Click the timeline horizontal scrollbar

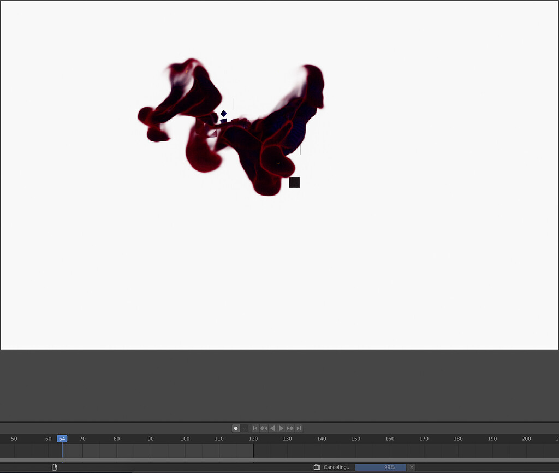tap(279, 460)
